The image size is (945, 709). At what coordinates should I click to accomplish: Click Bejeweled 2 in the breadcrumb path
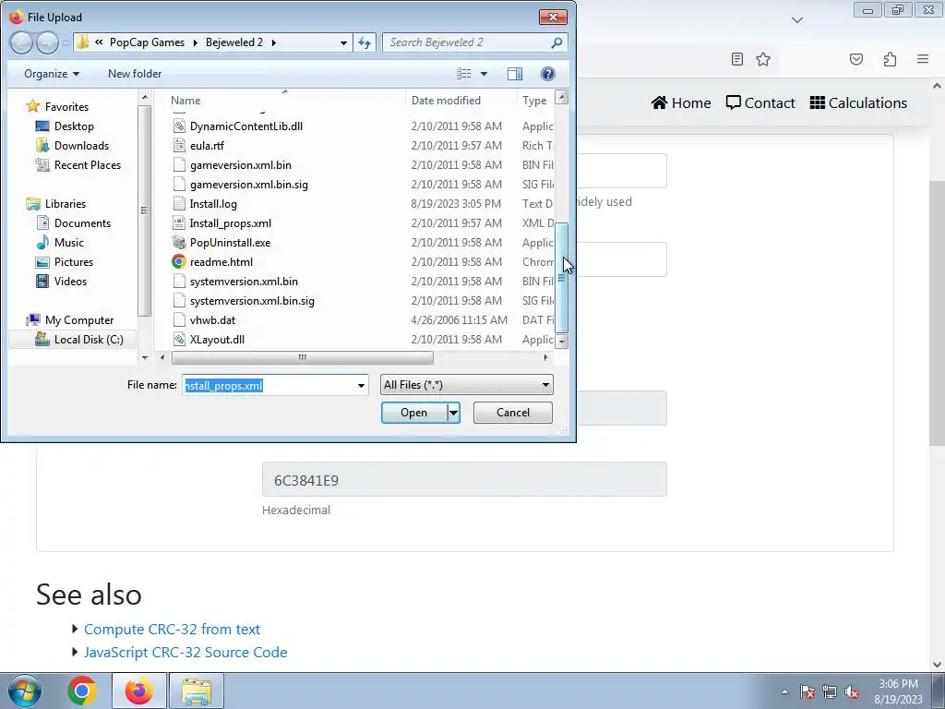pyautogui.click(x=234, y=42)
